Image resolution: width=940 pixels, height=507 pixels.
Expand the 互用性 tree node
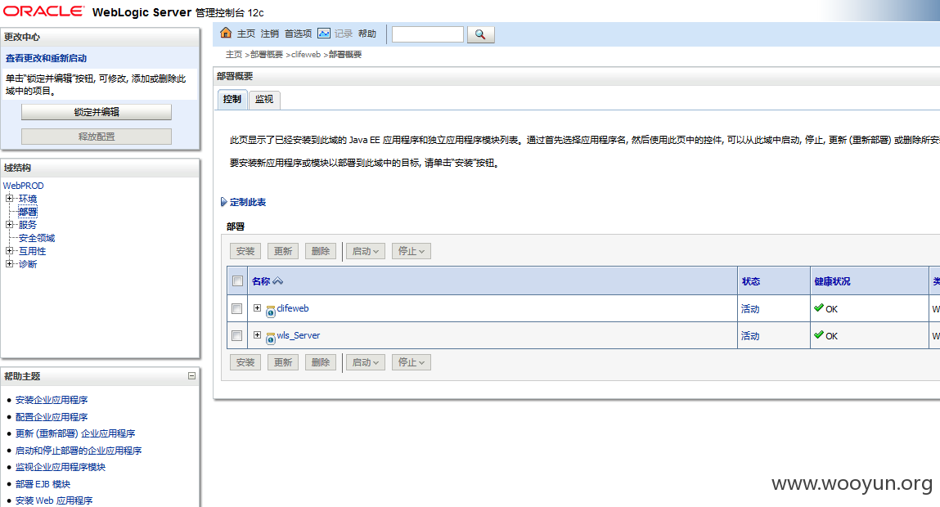click(9, 251)
